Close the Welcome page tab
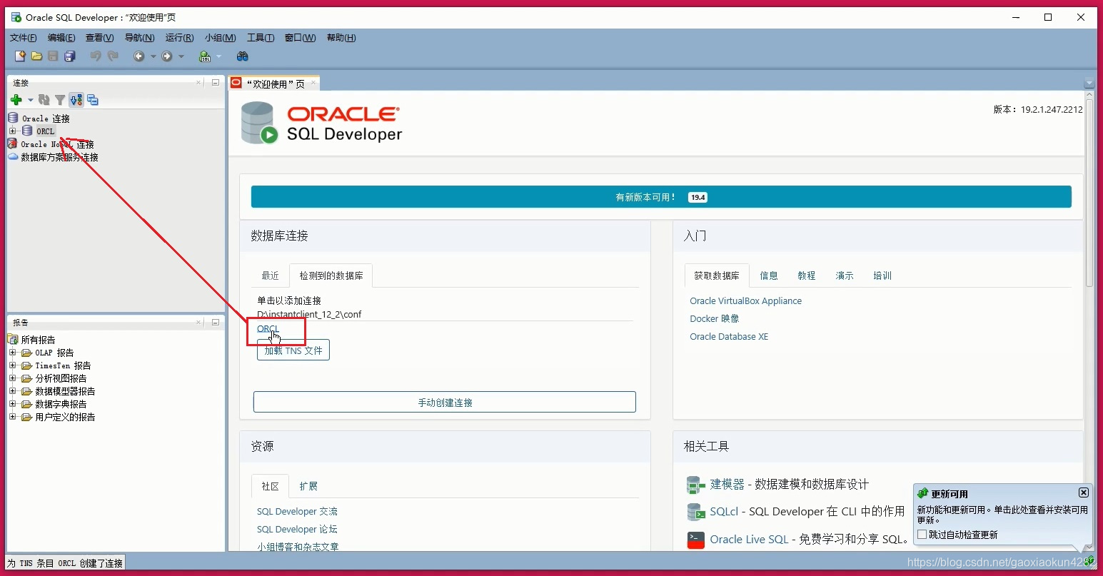Screen dimensions: 1103x576 [x=313, y=83]
